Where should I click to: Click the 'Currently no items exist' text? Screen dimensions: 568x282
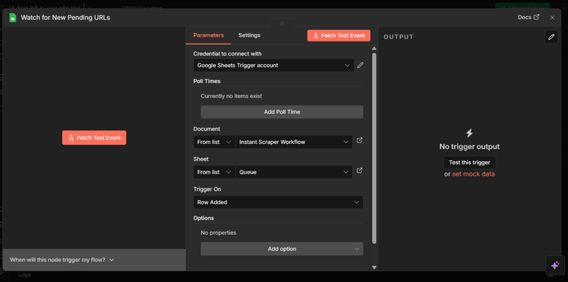click(231, 96)
